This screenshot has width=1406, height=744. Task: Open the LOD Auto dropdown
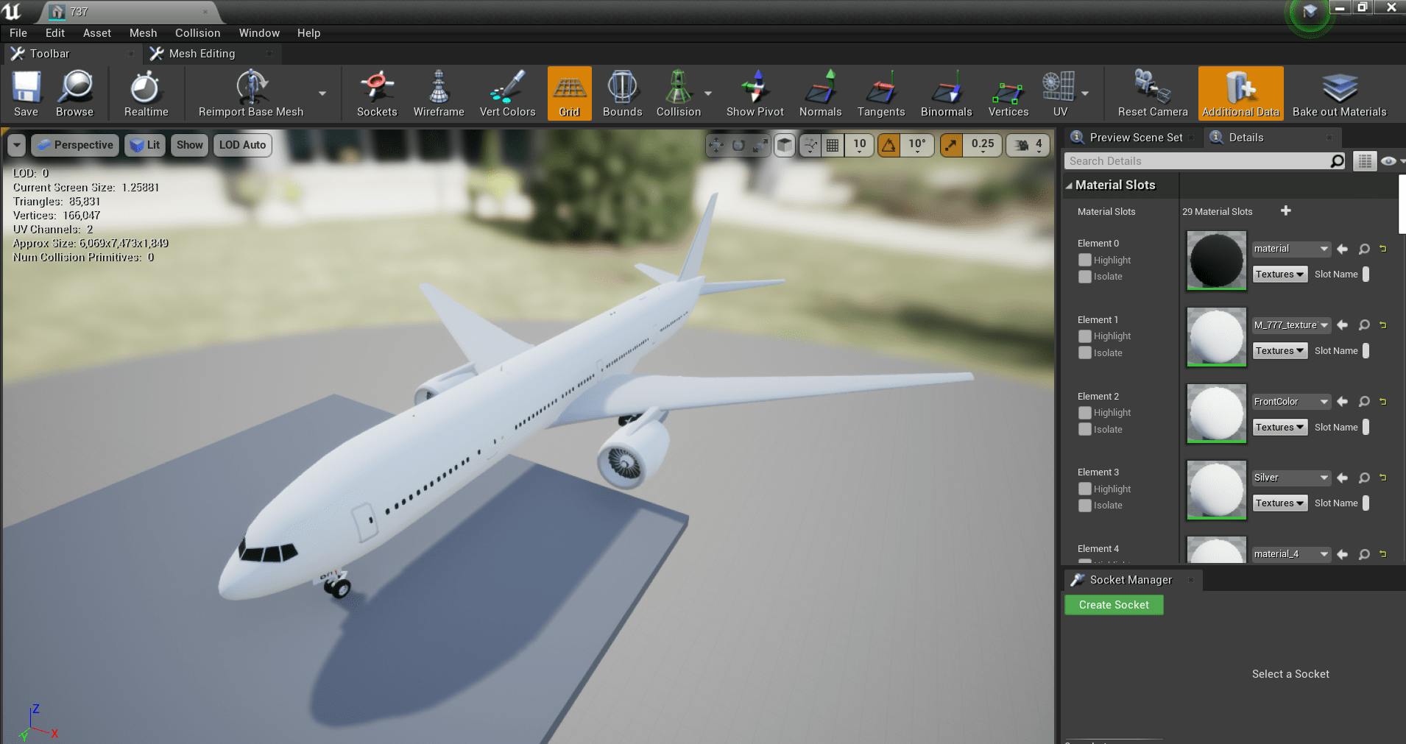pos(242,145)
